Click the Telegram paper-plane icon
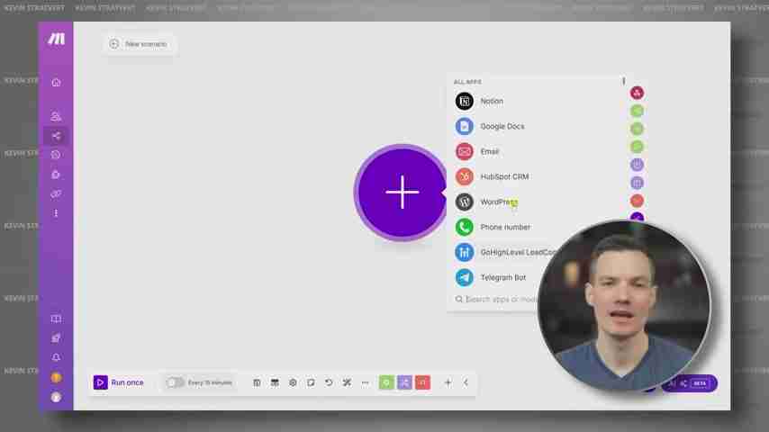This screenshot has width=769, height=432. tap(464, 277)
